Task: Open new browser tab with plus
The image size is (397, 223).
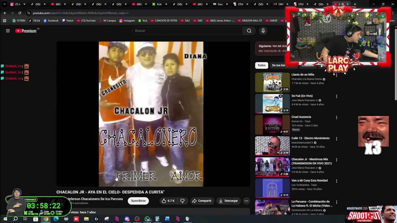Action: click(x=355, y=4)
